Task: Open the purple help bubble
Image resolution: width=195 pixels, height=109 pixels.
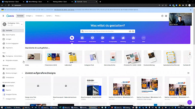Action: click(x=190, y=102)
